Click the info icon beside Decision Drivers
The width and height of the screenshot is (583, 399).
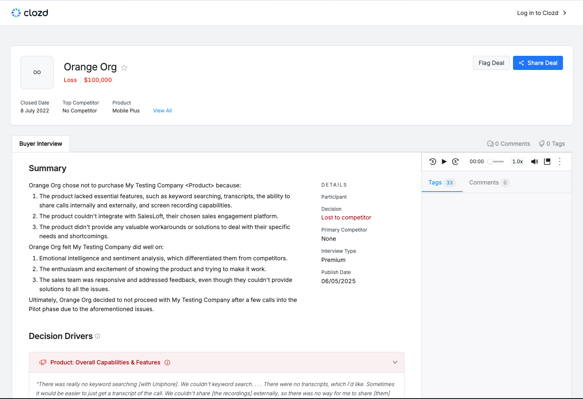tap(98, 336)
